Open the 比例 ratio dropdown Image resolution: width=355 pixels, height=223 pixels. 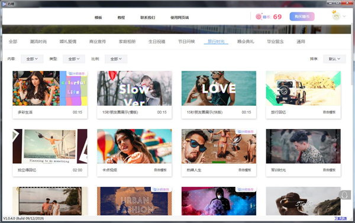pyautogui.click(x=116, y=59)
